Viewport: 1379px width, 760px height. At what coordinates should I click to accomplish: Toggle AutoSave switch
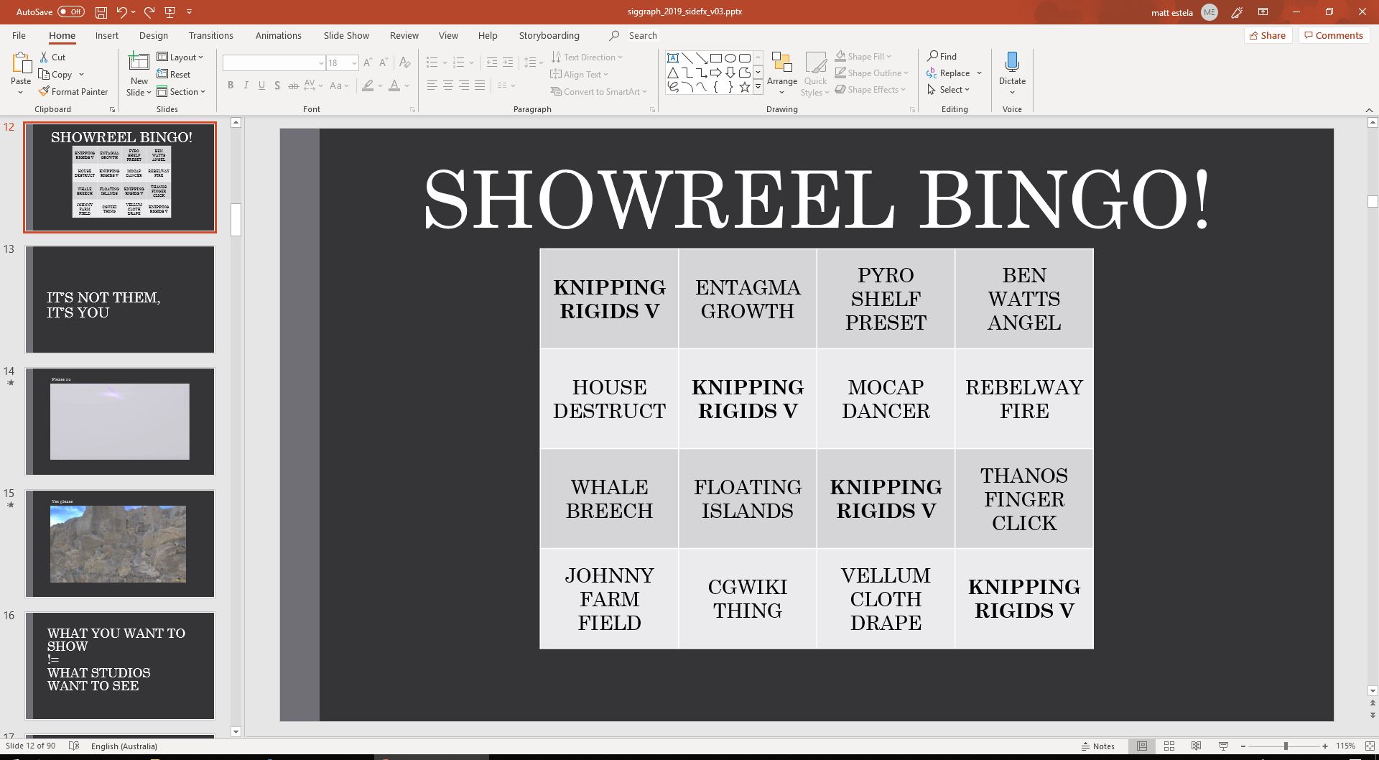(x=70, y=12)
